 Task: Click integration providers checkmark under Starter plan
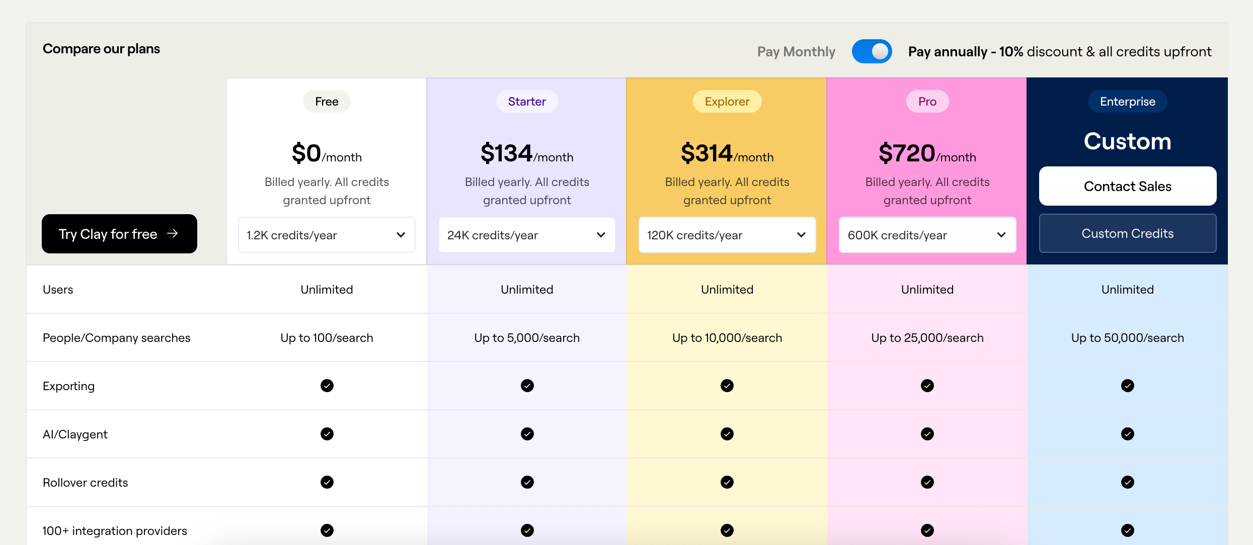527,530
